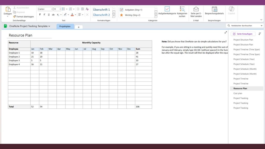This screenshot has height=149, width=265.
Task: Click the Notizbücher durchsuchen search field
Action: click(x=245, y=26)
